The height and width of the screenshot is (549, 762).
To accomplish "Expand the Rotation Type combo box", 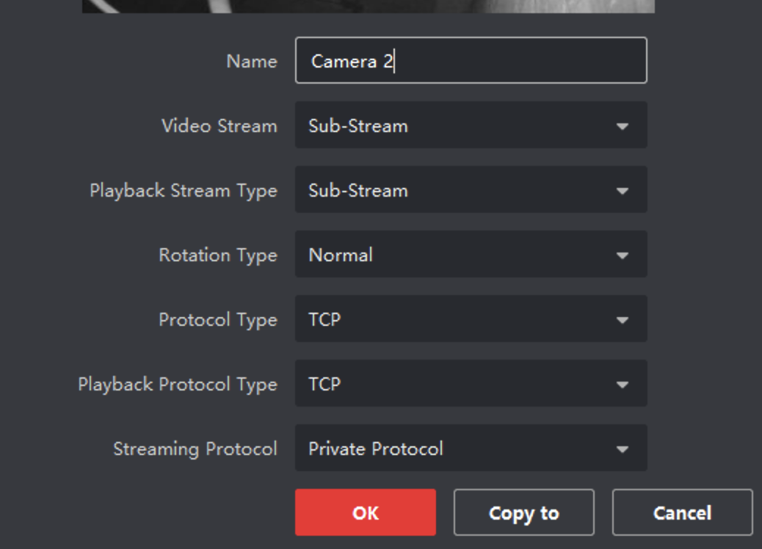I will [x=471, y=255].
